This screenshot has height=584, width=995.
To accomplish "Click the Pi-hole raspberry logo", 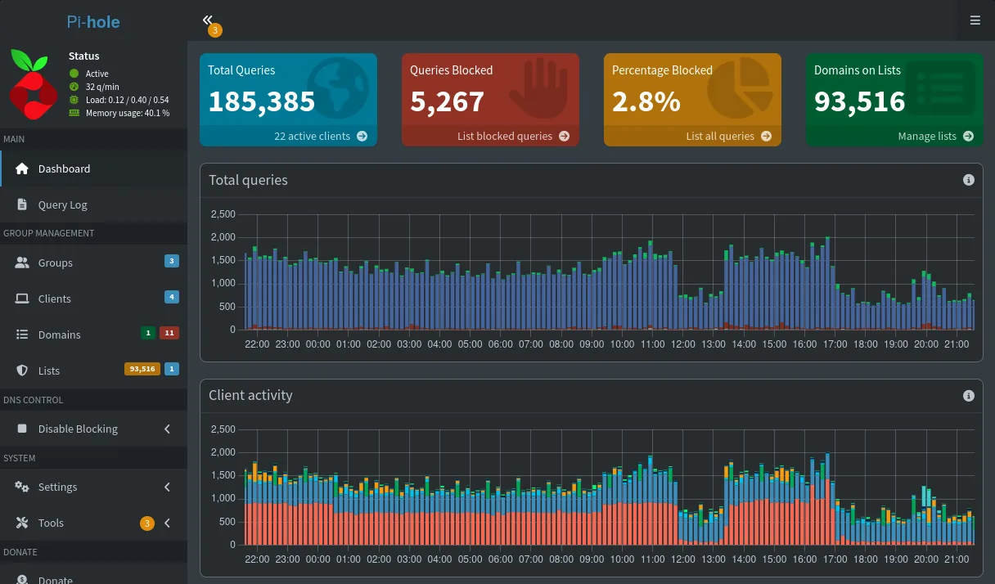I will click(33, 85).
